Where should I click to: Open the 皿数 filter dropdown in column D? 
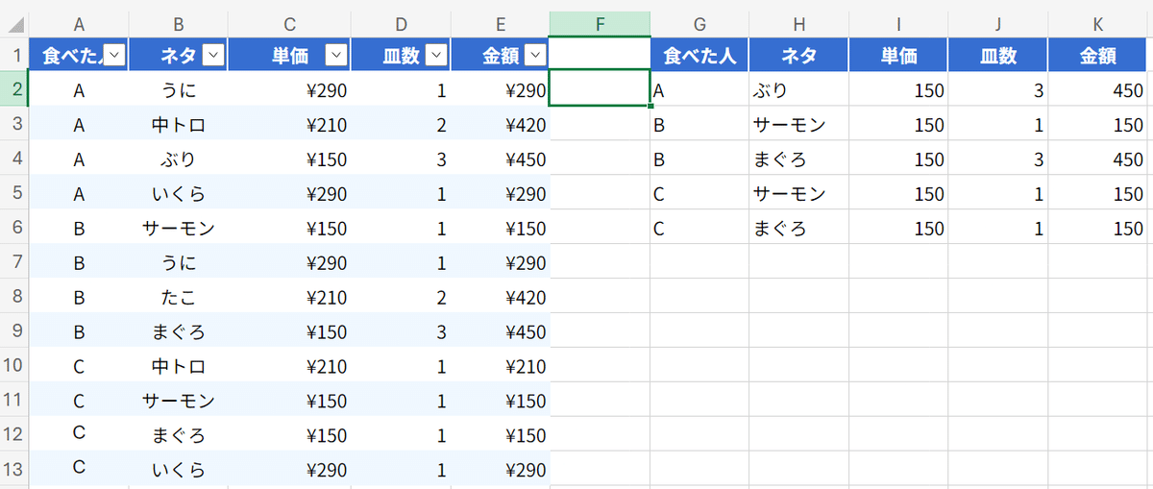pyautogui.click(x=435, y=57)
